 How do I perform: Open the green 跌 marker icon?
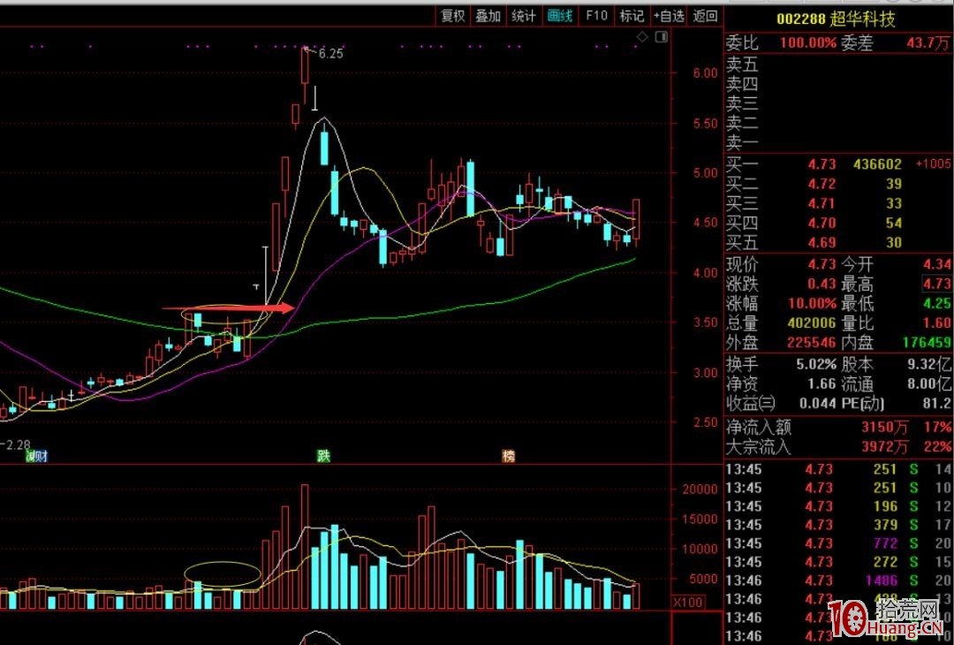(323, 457)
